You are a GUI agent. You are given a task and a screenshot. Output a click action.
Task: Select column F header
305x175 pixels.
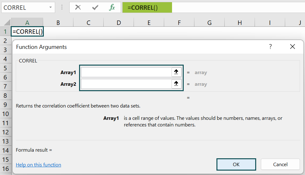pos(179,23)
